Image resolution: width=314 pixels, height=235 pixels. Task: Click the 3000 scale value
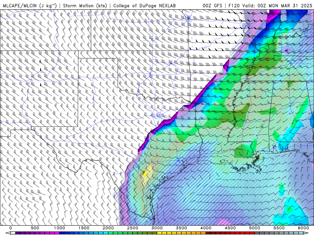(x=157, y=228)
